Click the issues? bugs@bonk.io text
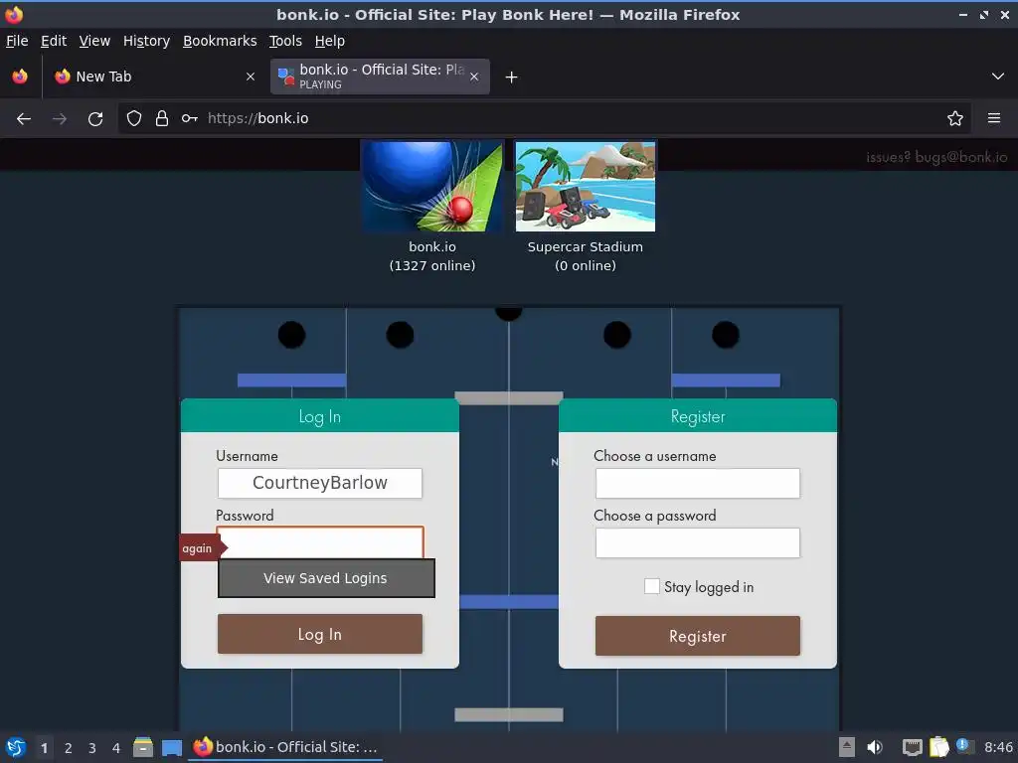 936,157
